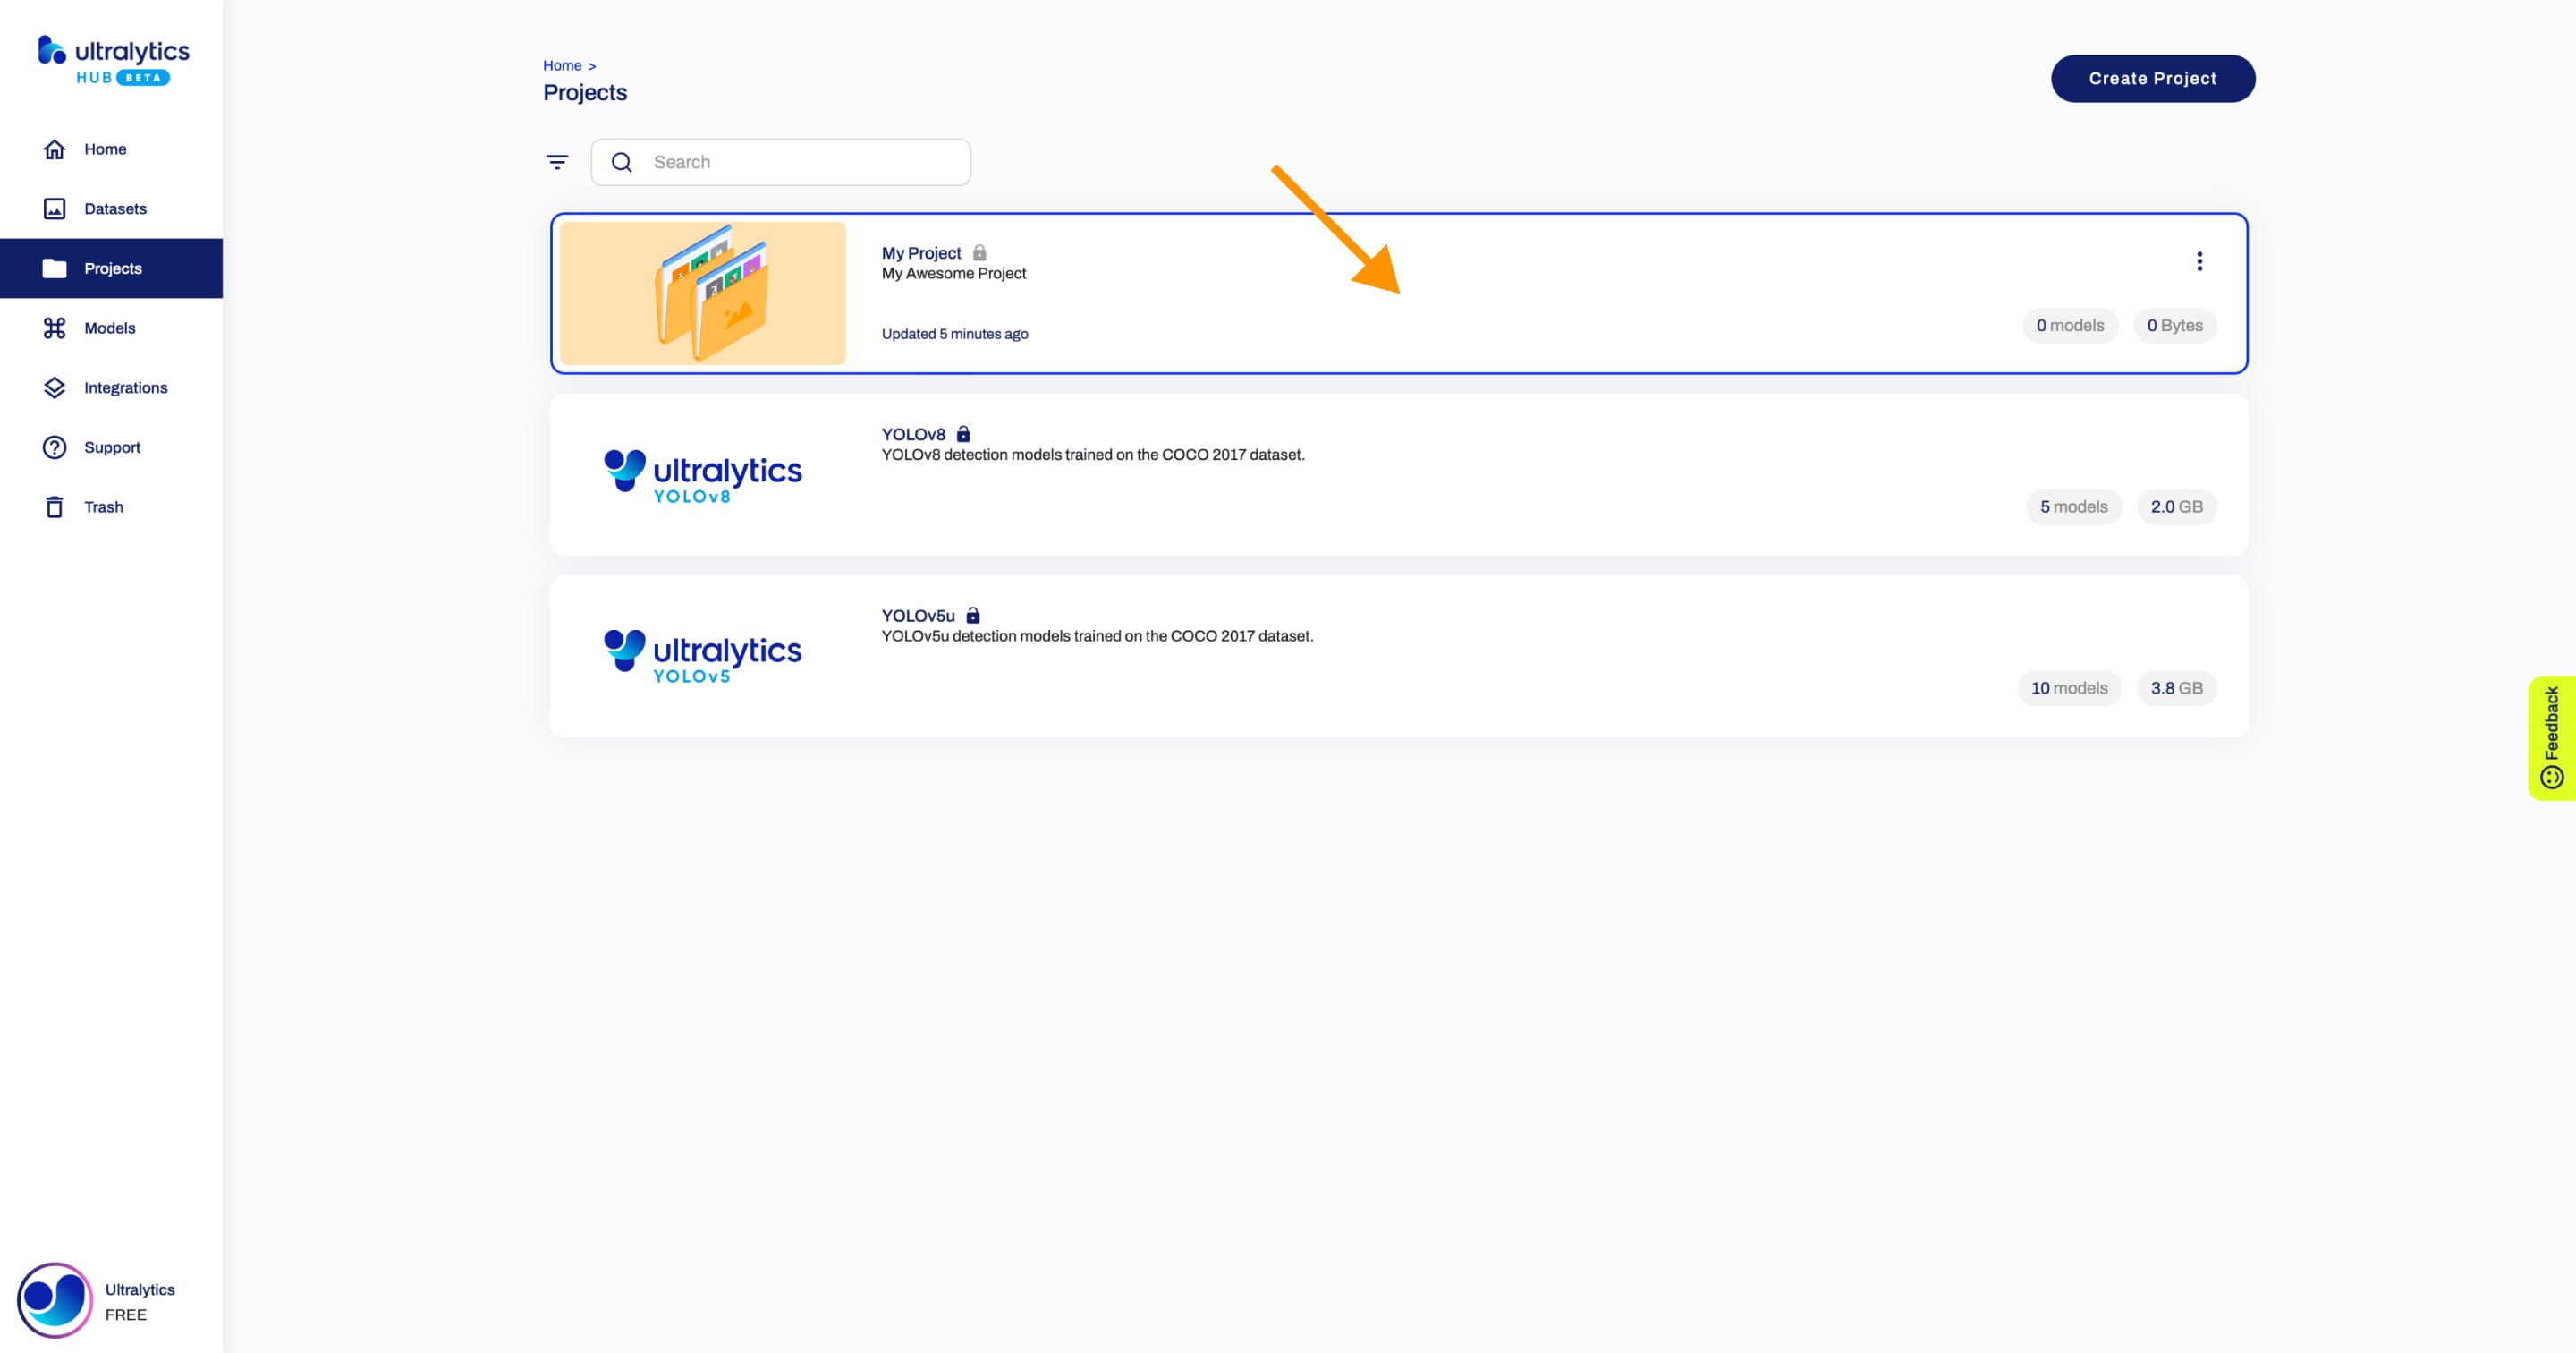Select the Models menu item

(x=111, y=328)
